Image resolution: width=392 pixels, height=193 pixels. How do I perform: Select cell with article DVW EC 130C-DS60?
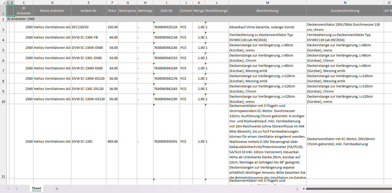coord(89,58)
